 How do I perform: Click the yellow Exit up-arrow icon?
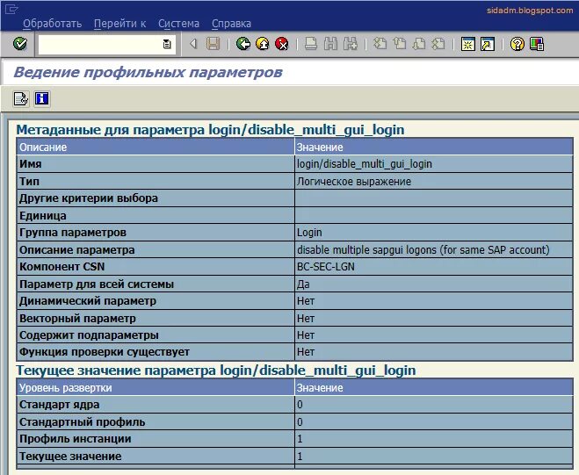coord(262,44)
